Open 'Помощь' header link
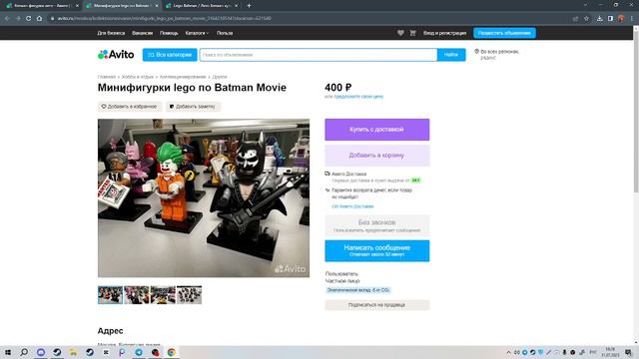The image size is (639, 359). tap(169, 33)
